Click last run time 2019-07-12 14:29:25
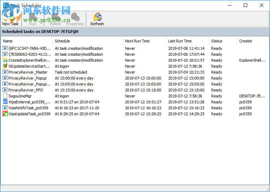This screenshot has width=270, height=192. point(186,114)
